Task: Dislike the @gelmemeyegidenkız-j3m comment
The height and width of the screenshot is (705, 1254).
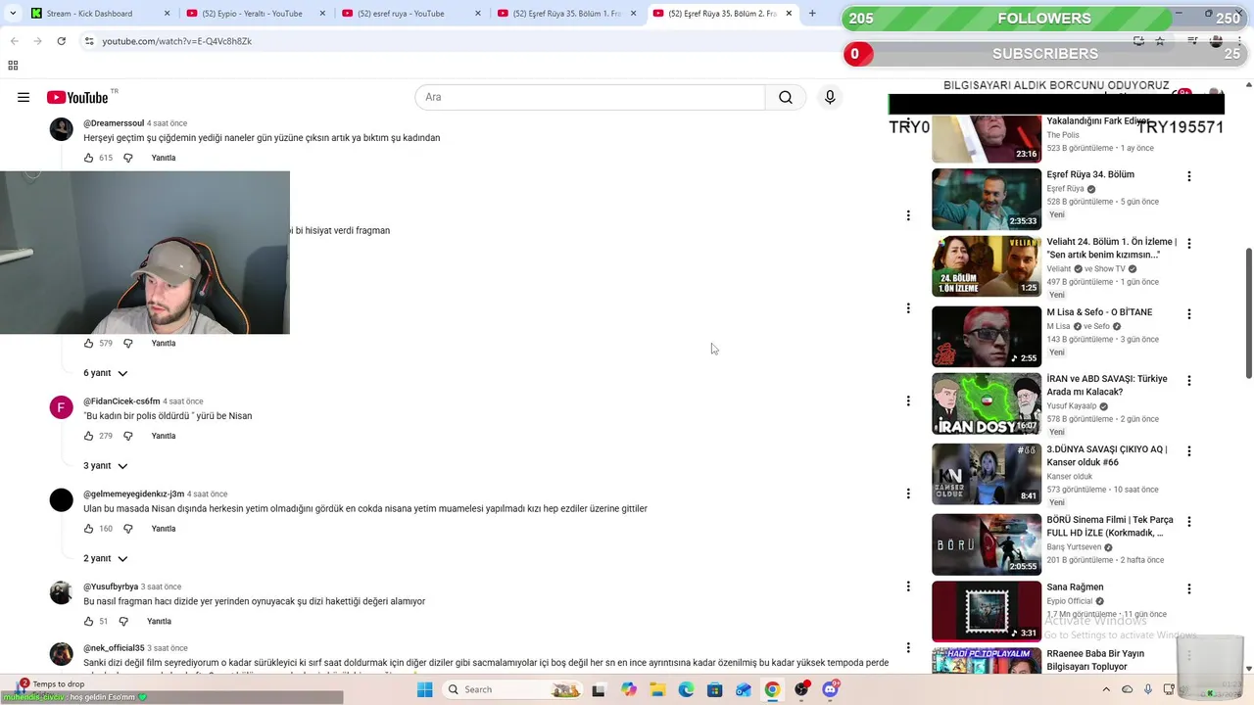Action: tap(127, 529)
